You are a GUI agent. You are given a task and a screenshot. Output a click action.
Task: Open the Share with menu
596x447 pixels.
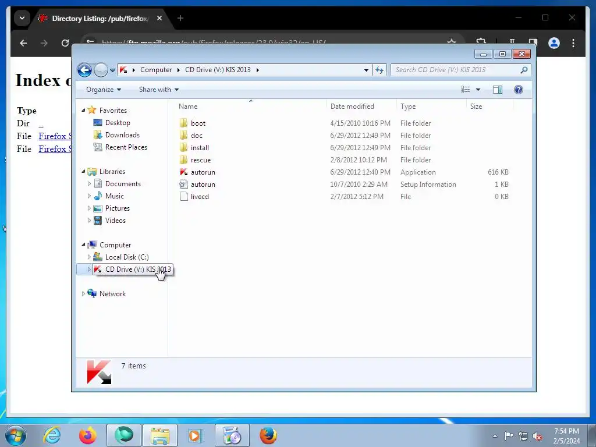pyautogui.click(x=158, y=90)
